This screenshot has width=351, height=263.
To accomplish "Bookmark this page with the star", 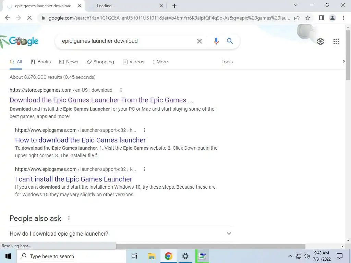I will point(308,18).
